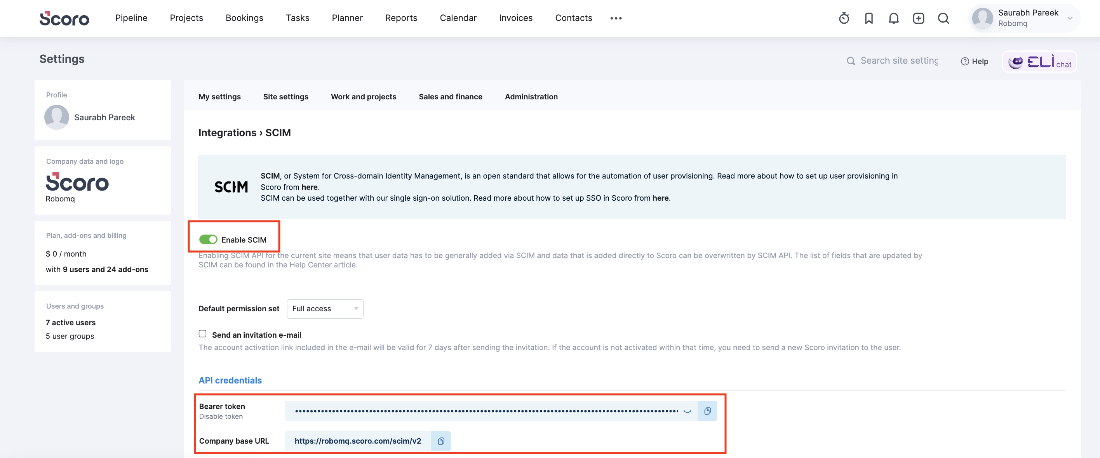Click the Scoro company logo in sidebar

coord(77,181)
